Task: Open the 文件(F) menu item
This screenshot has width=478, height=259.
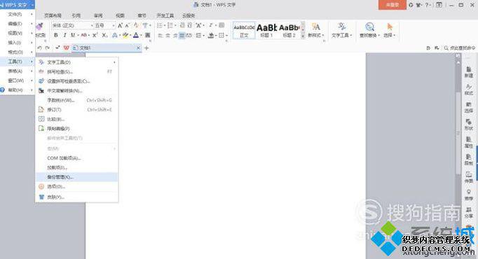Action: [x=18, y=14]
